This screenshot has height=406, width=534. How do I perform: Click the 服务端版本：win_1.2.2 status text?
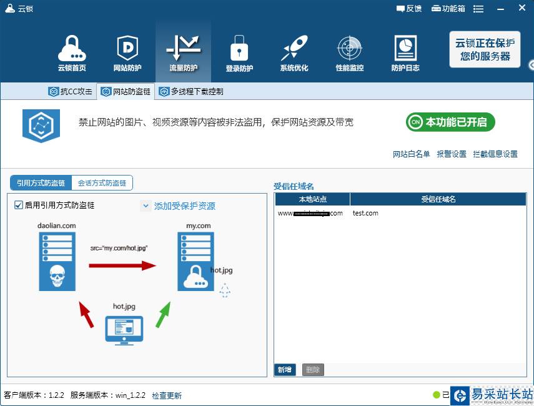click(108, 395)
